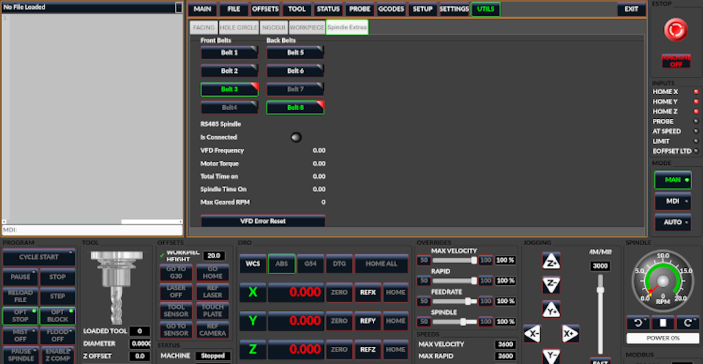Image resolution: width=703 pixels, height=364 pixels.
Task: Open the G54 coordinate system selector
Action: tap(310, 264)
